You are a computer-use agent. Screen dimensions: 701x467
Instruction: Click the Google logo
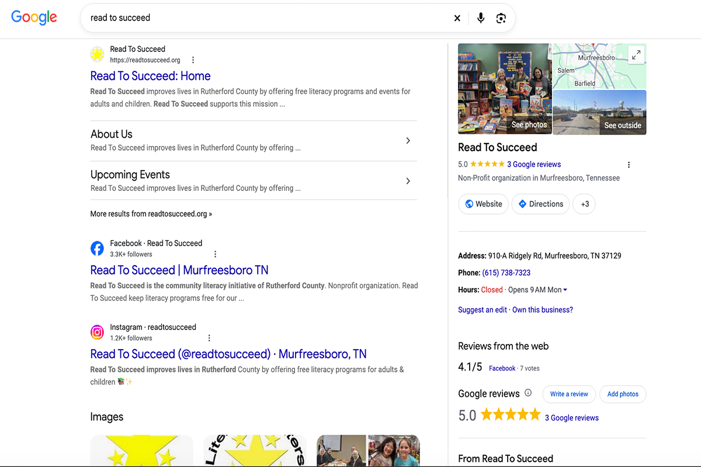34,18
